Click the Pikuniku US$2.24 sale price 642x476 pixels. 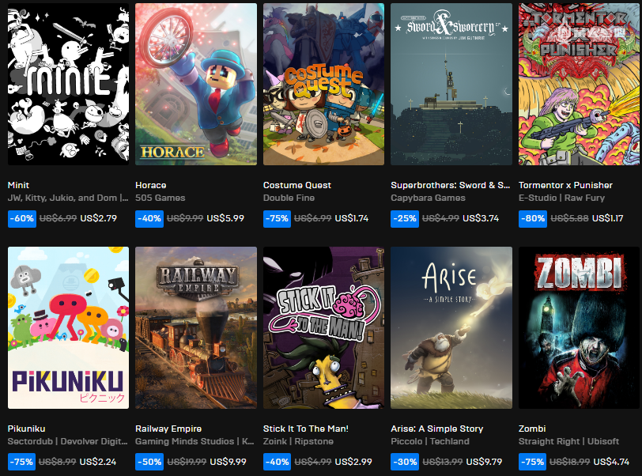point(98,462)
